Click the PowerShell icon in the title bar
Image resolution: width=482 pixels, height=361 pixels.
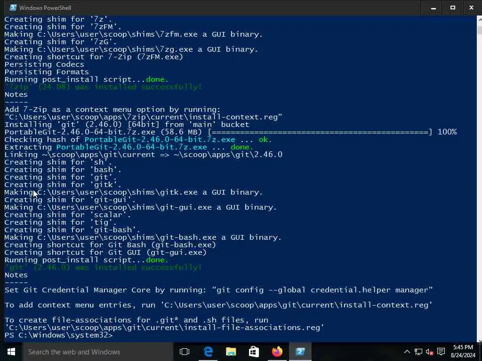13,8
